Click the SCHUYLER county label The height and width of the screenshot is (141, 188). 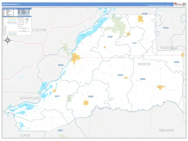coord(29,98)
